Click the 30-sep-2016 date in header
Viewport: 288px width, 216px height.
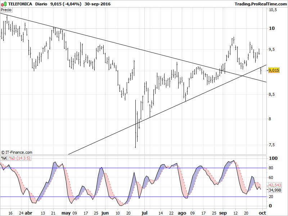tap(98, 4)
